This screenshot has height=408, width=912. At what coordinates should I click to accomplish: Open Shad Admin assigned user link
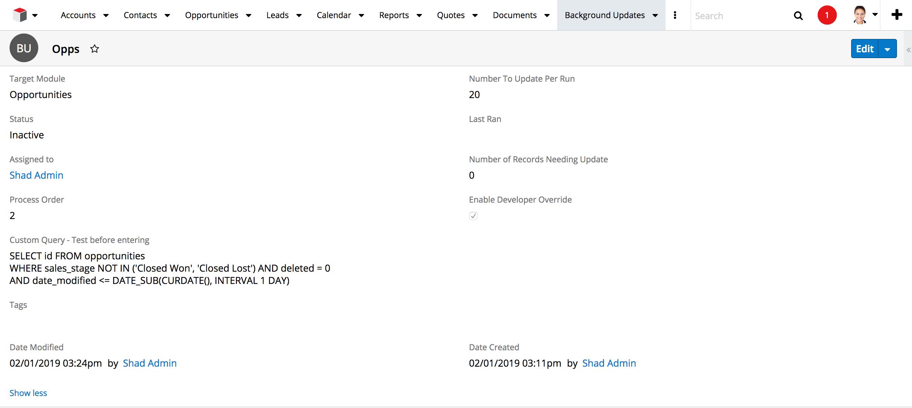point(36,175)
